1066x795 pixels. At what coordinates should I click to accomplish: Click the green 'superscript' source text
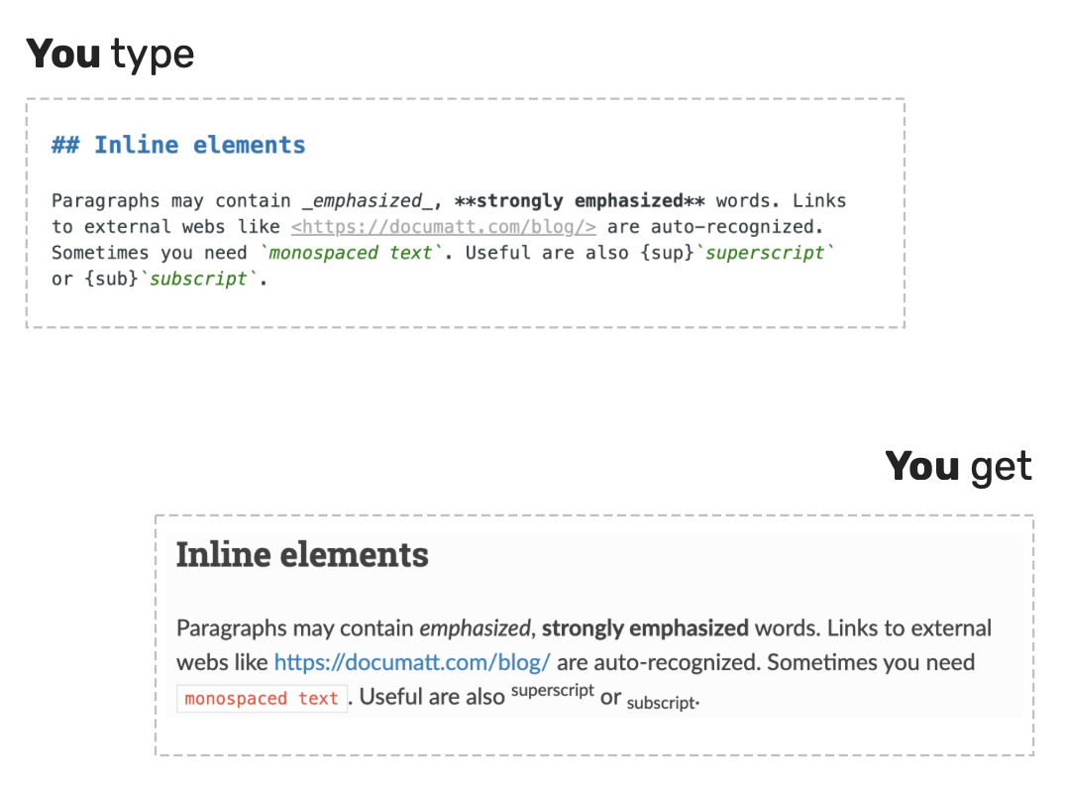(x=765, y=253)
